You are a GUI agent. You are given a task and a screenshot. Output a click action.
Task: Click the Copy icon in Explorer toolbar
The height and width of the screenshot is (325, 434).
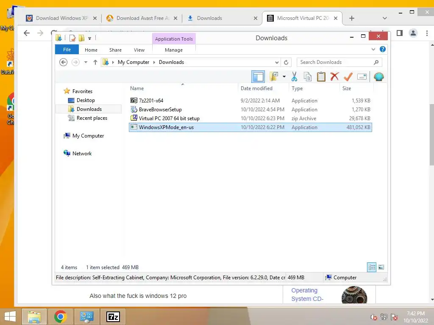(308, 77)
